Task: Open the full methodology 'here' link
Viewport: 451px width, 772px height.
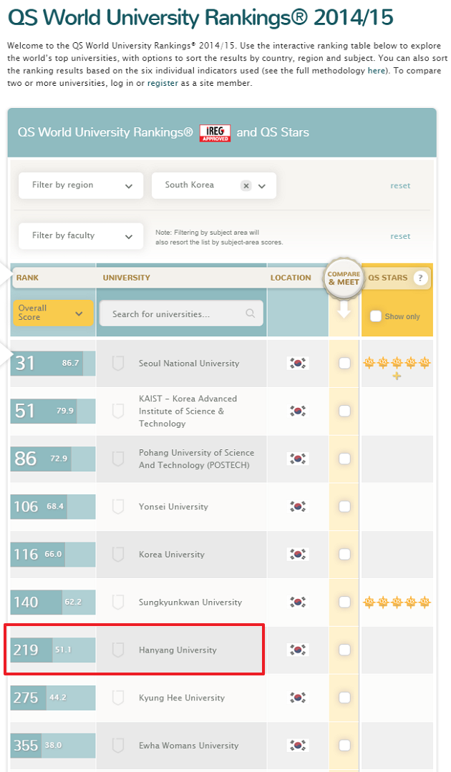Action: pyautogui.click(x=377, y=70)
